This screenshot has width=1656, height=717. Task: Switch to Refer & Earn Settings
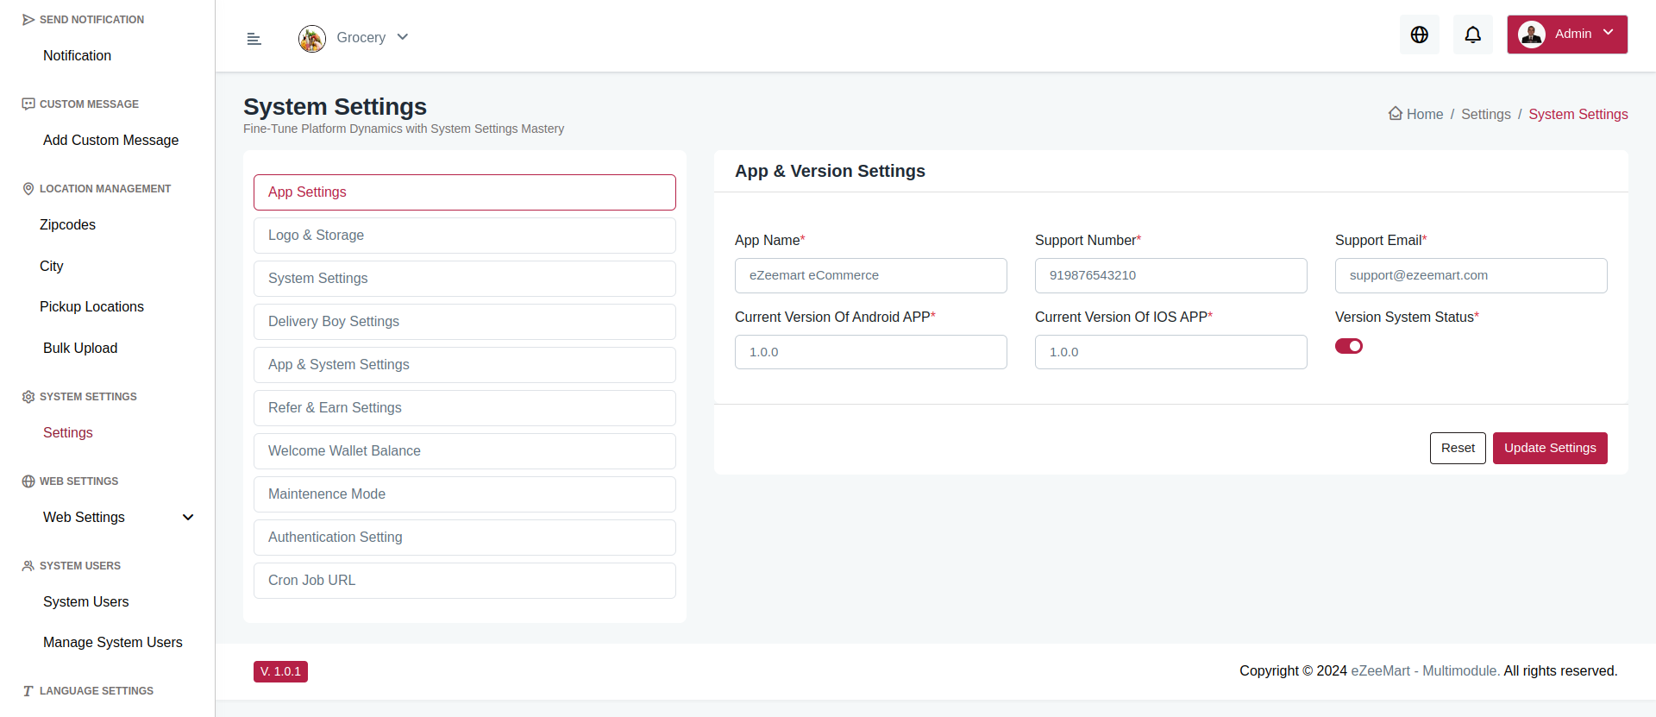click(x=464, y=408)
